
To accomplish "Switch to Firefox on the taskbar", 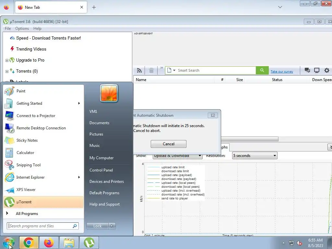I will coord(49,243).
